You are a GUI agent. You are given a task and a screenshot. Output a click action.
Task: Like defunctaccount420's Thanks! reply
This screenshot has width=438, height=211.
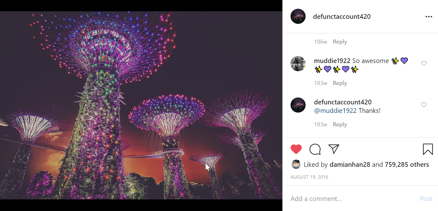click(424, 105)
